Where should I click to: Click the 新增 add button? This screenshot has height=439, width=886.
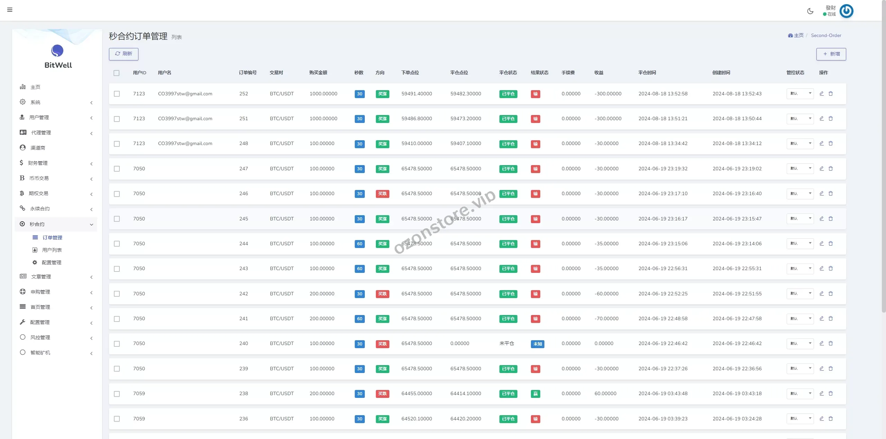(831, 54)
